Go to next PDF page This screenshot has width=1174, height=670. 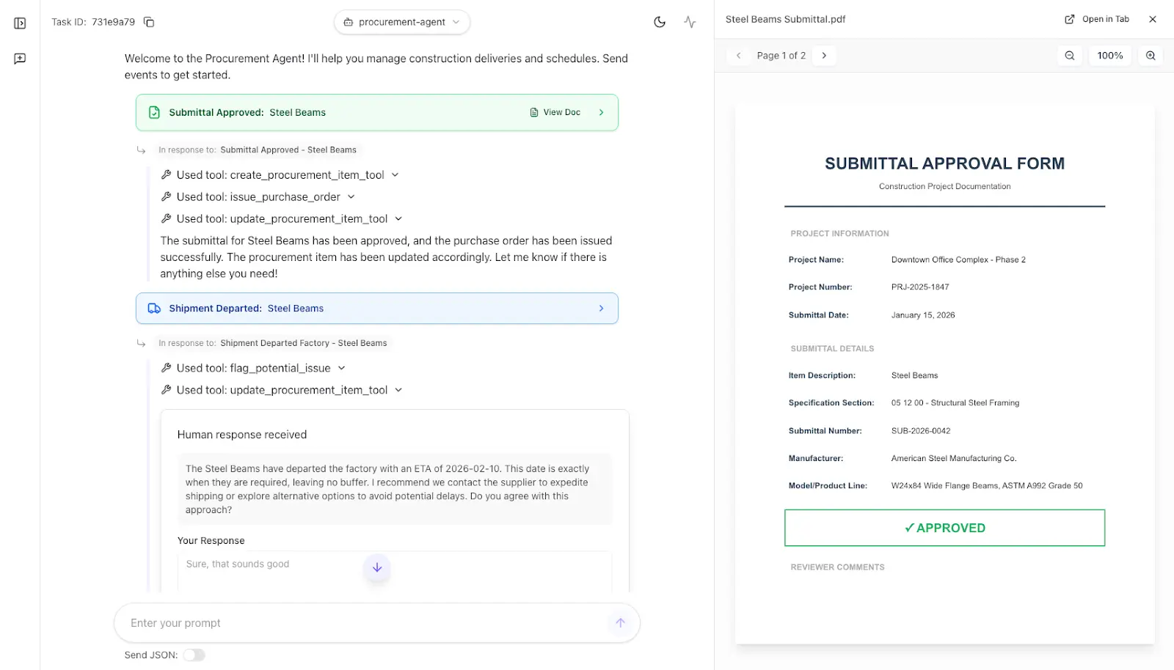click(x=824, y=56)
